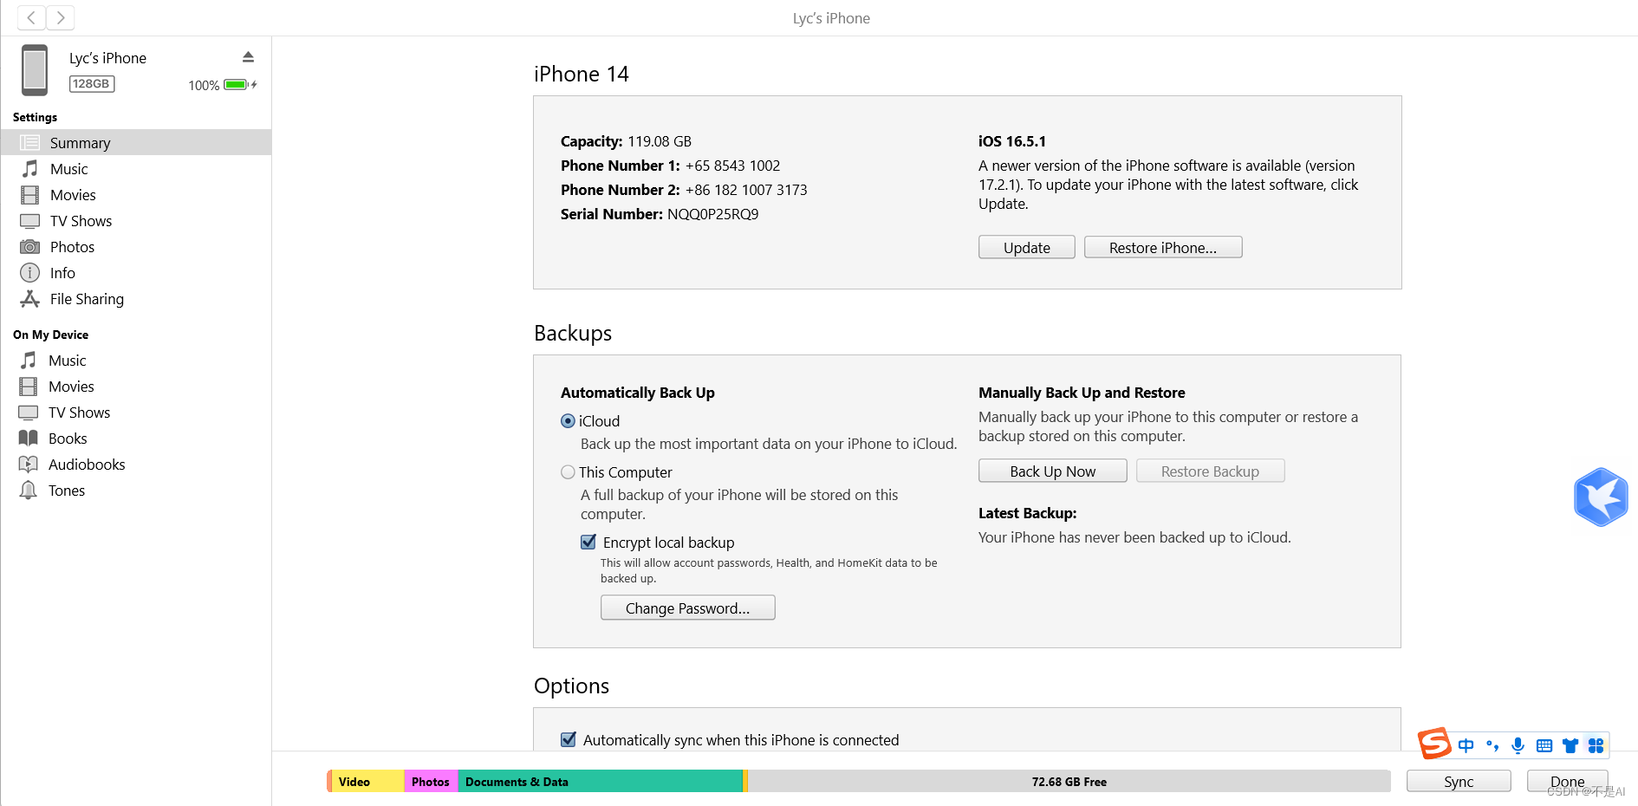Click the Movies film icon under Settings
1638x806 pixels.
coord(29,195)
